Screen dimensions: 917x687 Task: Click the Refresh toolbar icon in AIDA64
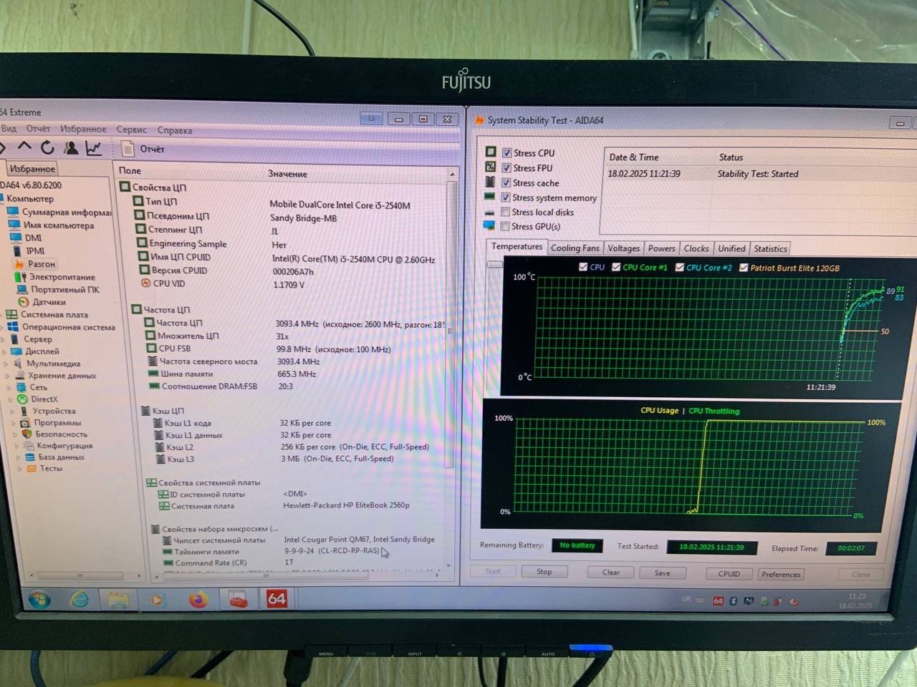click(47, 147)
